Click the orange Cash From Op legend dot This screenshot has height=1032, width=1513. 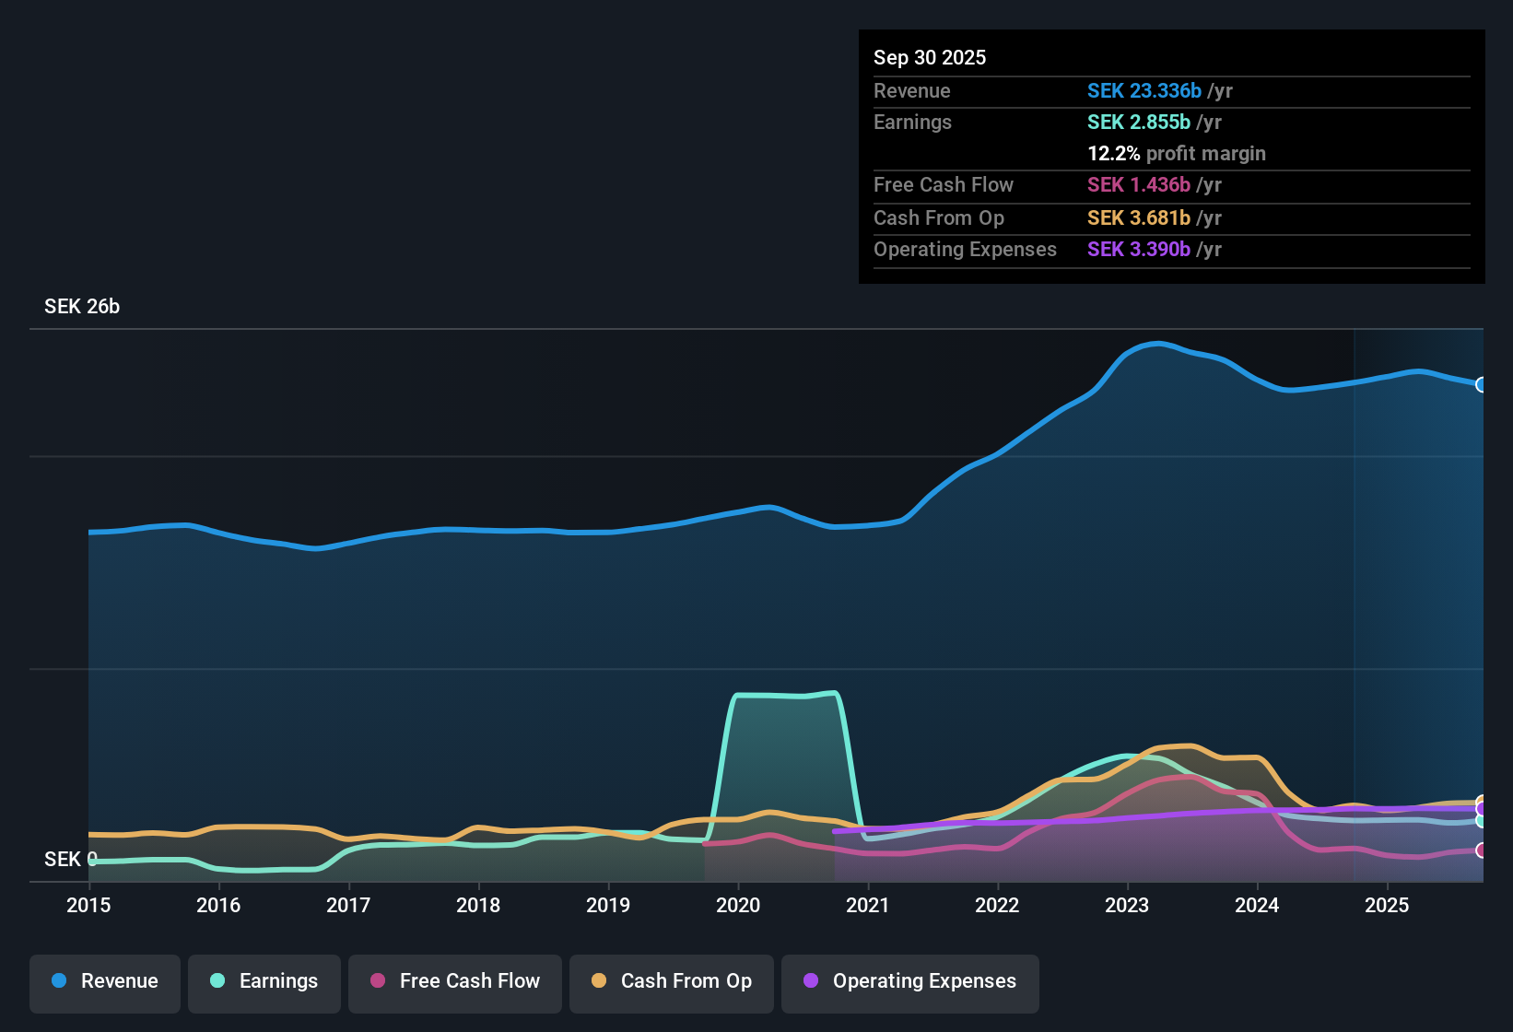[599, 981]
